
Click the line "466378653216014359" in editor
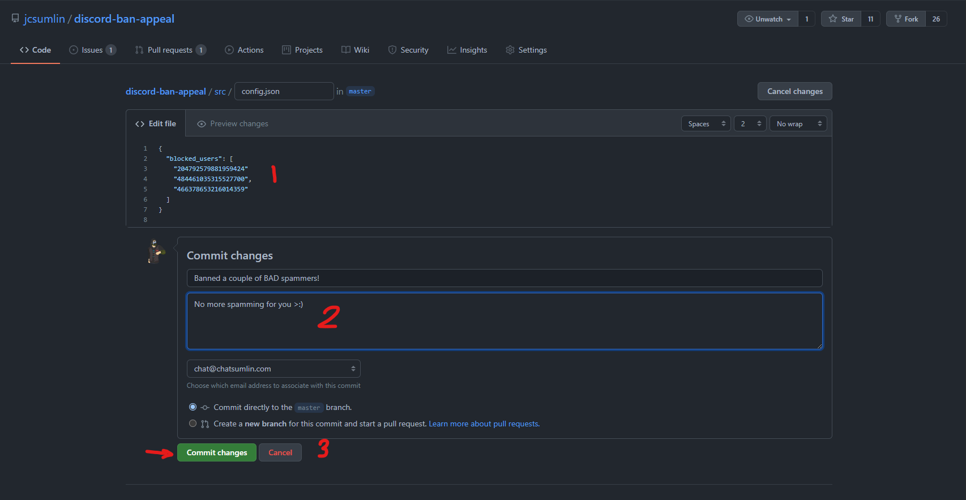click(x=211, y=189)
